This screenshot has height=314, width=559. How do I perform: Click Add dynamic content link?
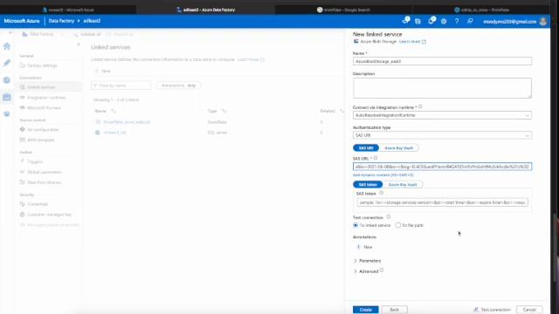click(x=383, y=174)
